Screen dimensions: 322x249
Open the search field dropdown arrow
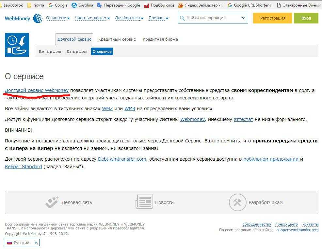click(x=244, y=18)
